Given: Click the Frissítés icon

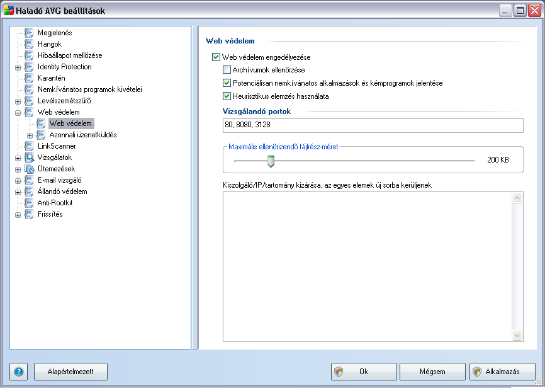Looking at the screenshot, I should (x=29, y=214).
